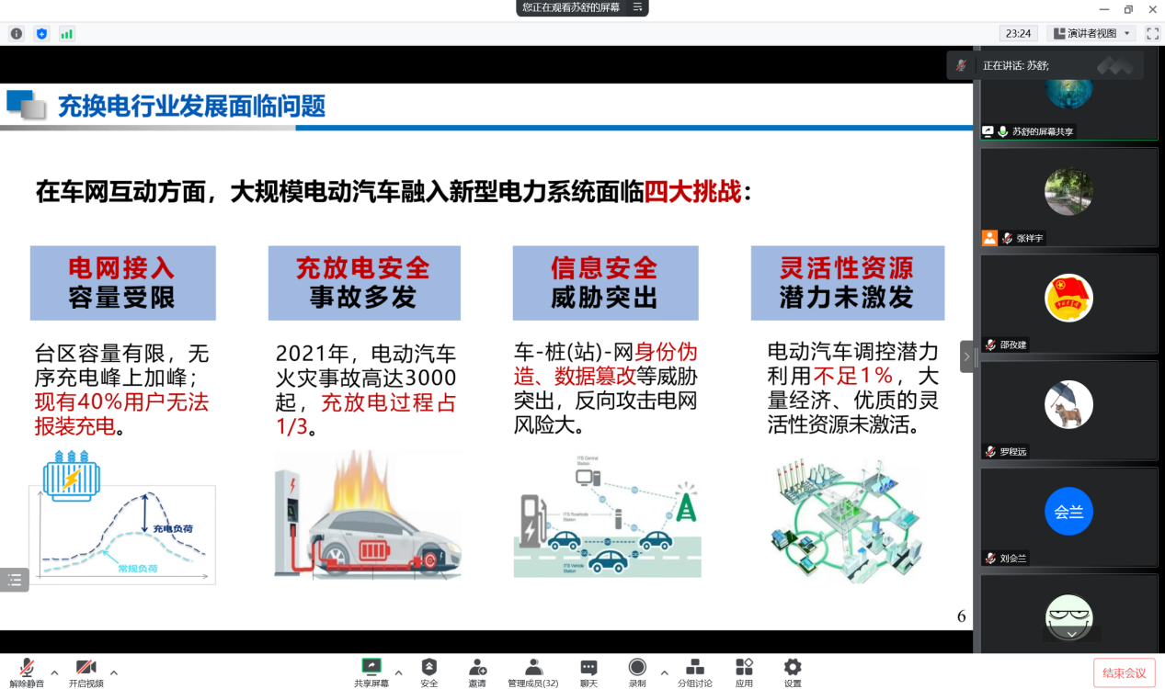
Task: Click the 23:24 meeting timer
Action: tap(1018, 33)
